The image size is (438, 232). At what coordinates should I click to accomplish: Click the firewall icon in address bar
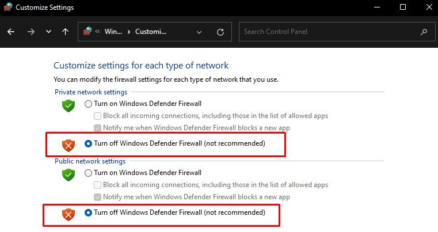point(87,31)
